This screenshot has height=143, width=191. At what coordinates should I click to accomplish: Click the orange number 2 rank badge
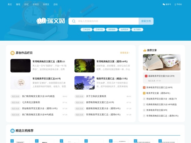click(144, 87)
